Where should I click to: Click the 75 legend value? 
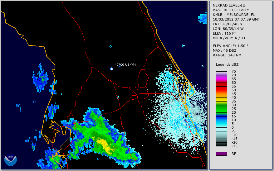point(234,71)
